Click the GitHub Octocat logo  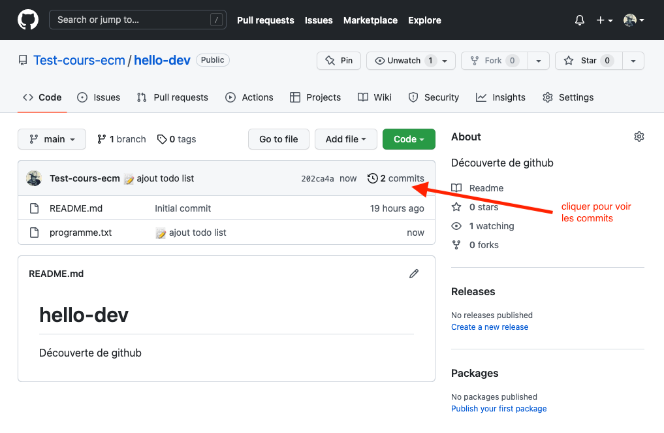[27, 20]
